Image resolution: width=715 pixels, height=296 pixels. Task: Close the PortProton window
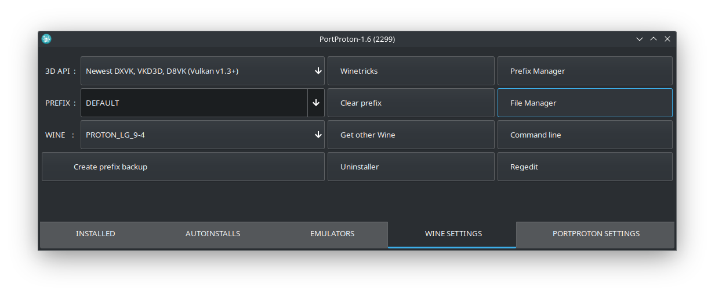[x=667, y=39]
